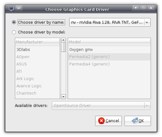Open the nv - nVidia Riva driver combo box
Screen dimensions: 162x137
point(110,22)
